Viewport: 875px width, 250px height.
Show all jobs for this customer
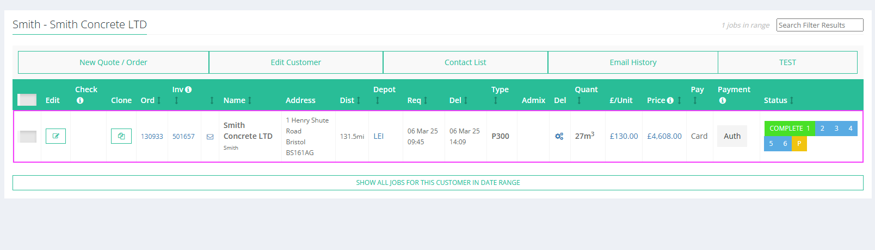click(x=438, y=183)
